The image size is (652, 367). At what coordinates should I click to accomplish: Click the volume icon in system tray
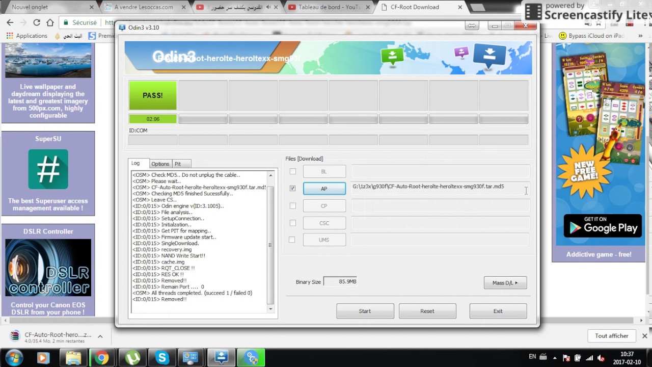pyautogui.click(x=601, y=358)
